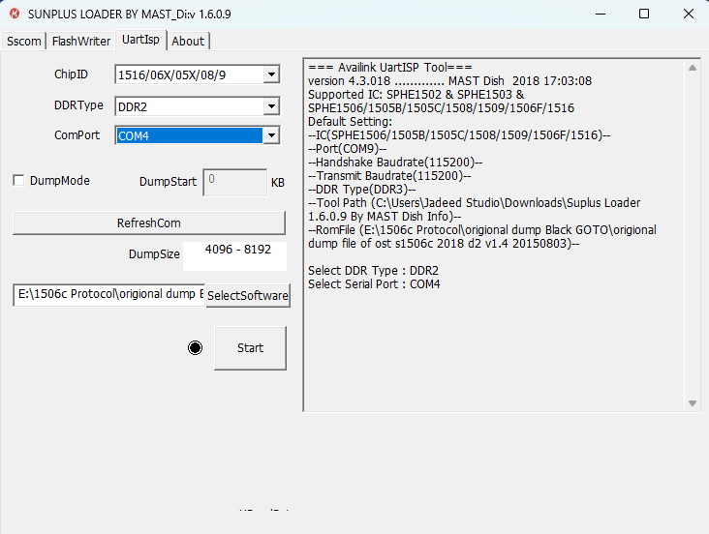Click the DumpSize label
The image size is (709, 534).
pyautogui.click(x=154, y=253)
